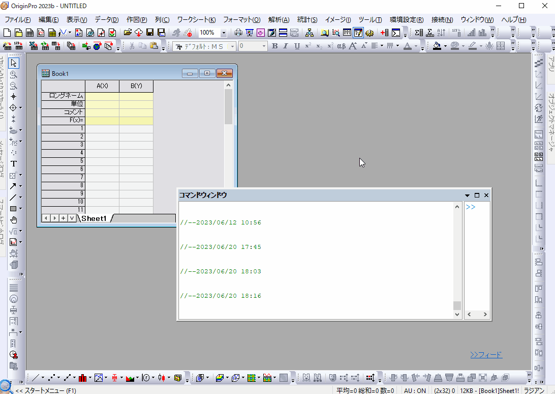
Task: Open the 作図(P) menu
Action: click(137, 20)
